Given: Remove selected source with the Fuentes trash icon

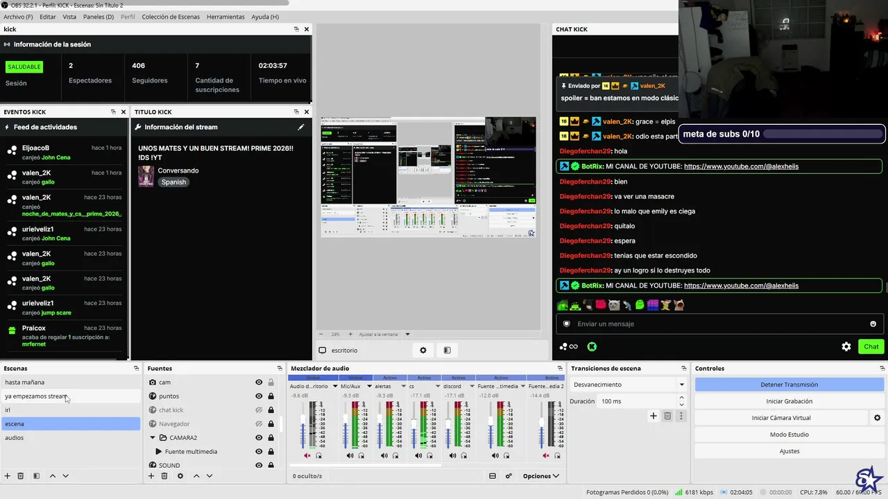Looking at the screenshot, I should (164, 476).
